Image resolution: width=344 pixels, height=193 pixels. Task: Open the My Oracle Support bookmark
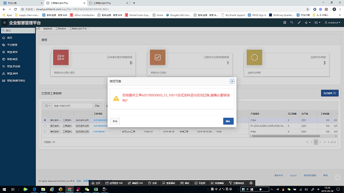point(233,15)
